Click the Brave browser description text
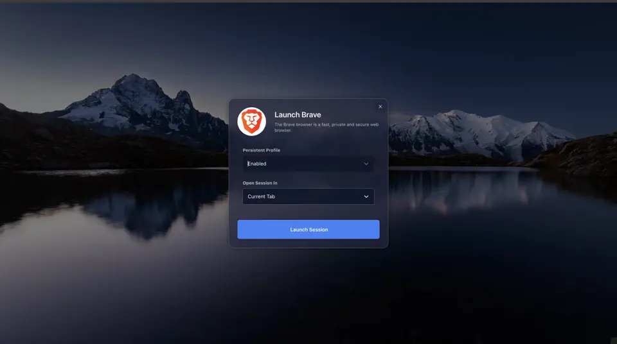The width and height of the screenshot is (617, 344). point(326,127)
